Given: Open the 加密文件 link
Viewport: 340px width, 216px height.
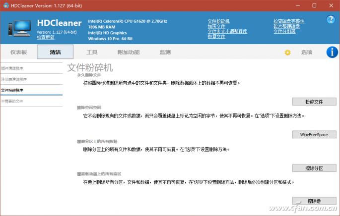Looking at the screenshot, I should tap(216, 26).
